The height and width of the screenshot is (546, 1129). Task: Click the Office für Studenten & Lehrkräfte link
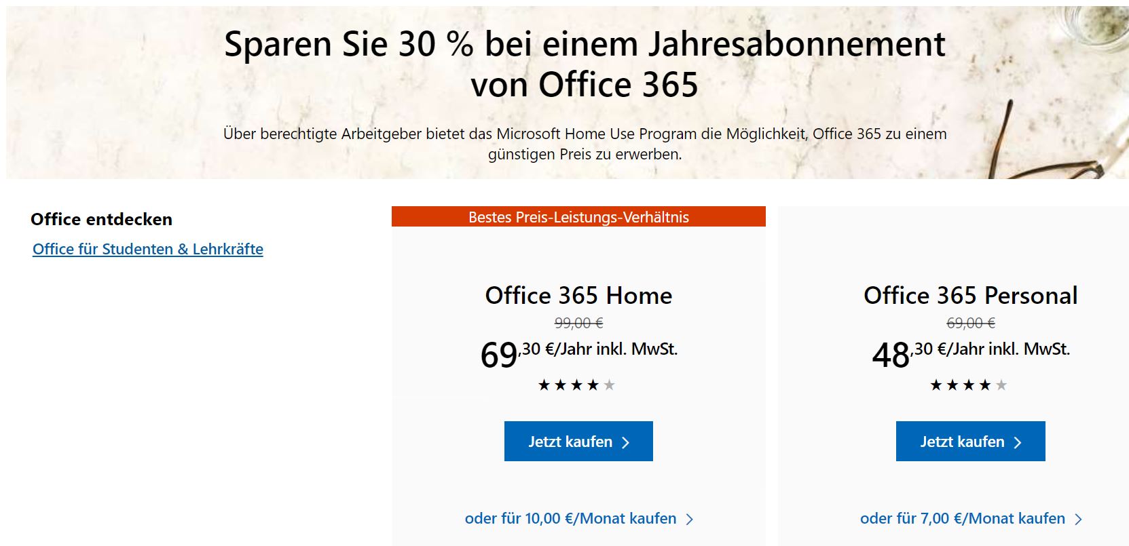tap(147, 249)
